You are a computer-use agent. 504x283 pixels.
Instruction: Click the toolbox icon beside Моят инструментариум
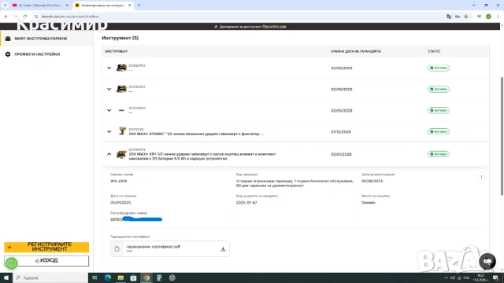coord(8,39)
